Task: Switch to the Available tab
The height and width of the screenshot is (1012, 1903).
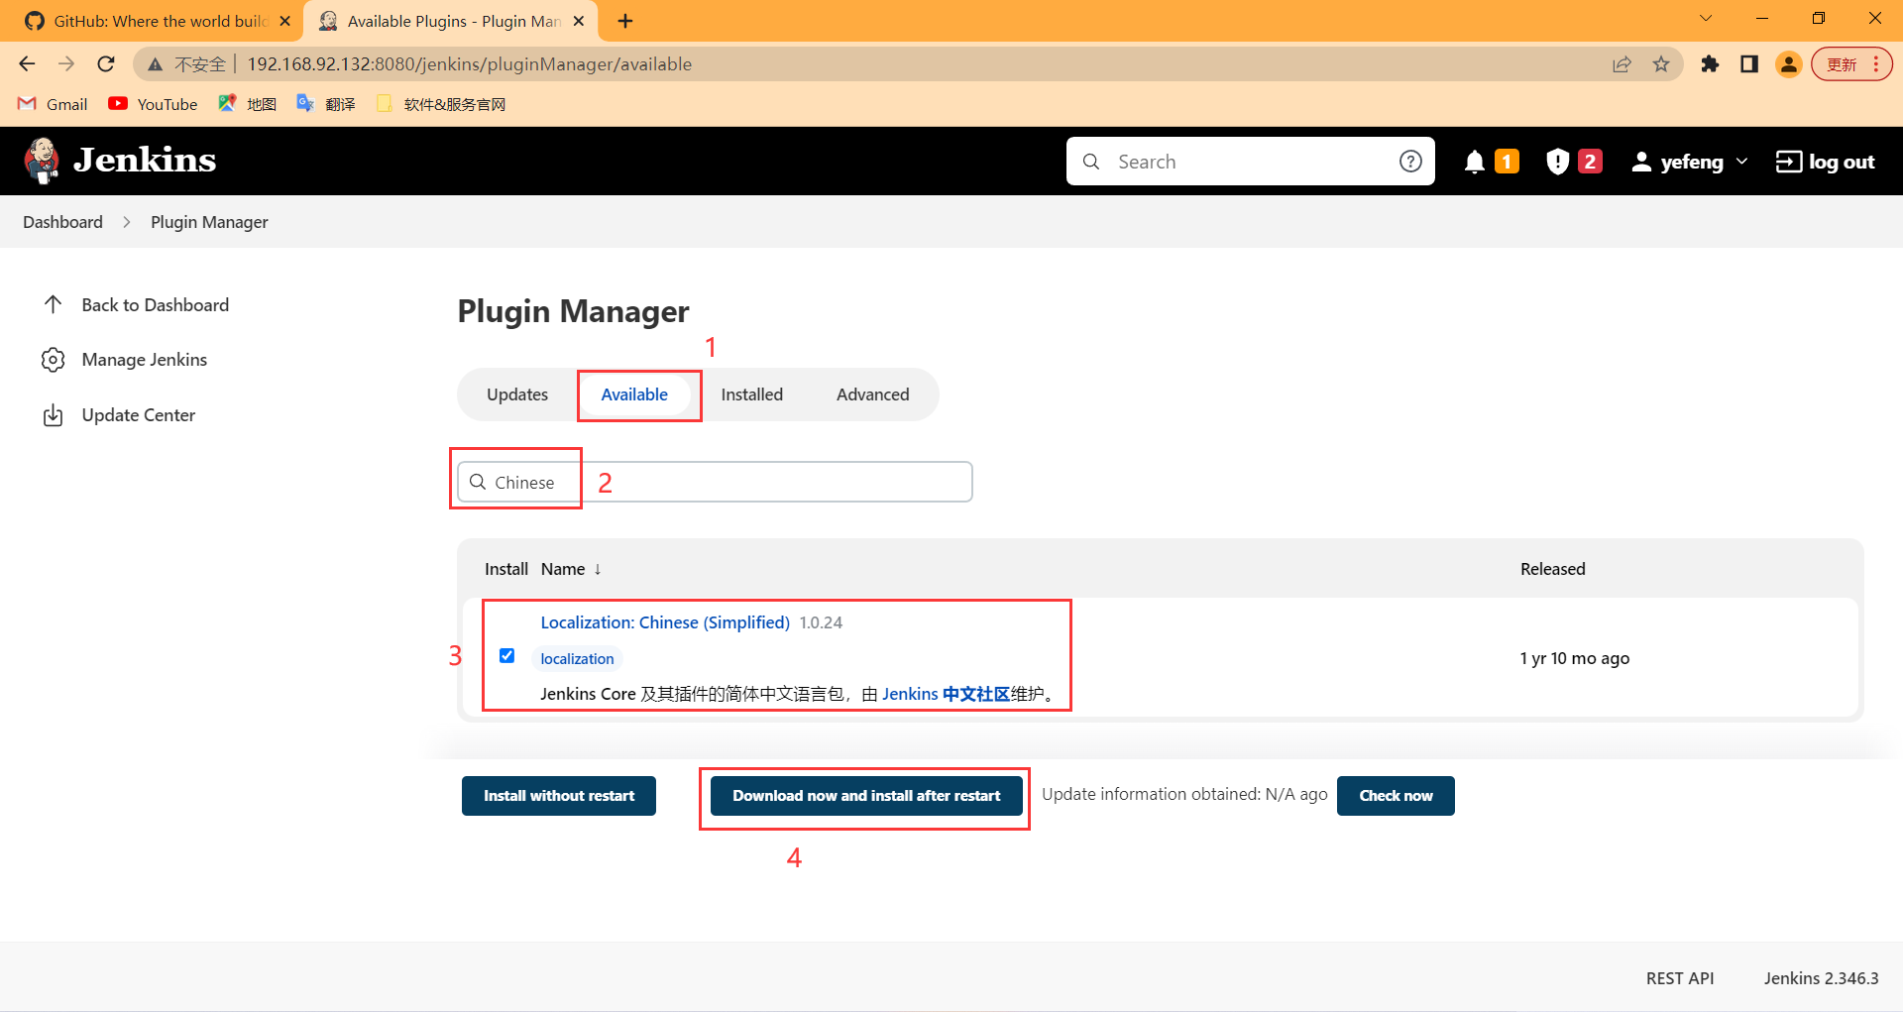Action: pyautogui.click(x=634, y=394)
